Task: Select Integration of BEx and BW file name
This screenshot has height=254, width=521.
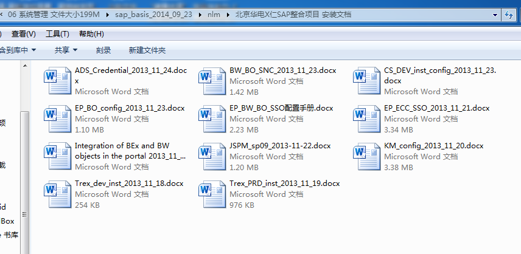Action: coord(130,151)
